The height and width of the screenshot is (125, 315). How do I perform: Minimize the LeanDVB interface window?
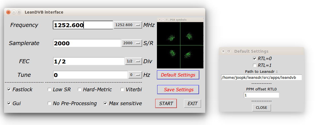point(14,12)
